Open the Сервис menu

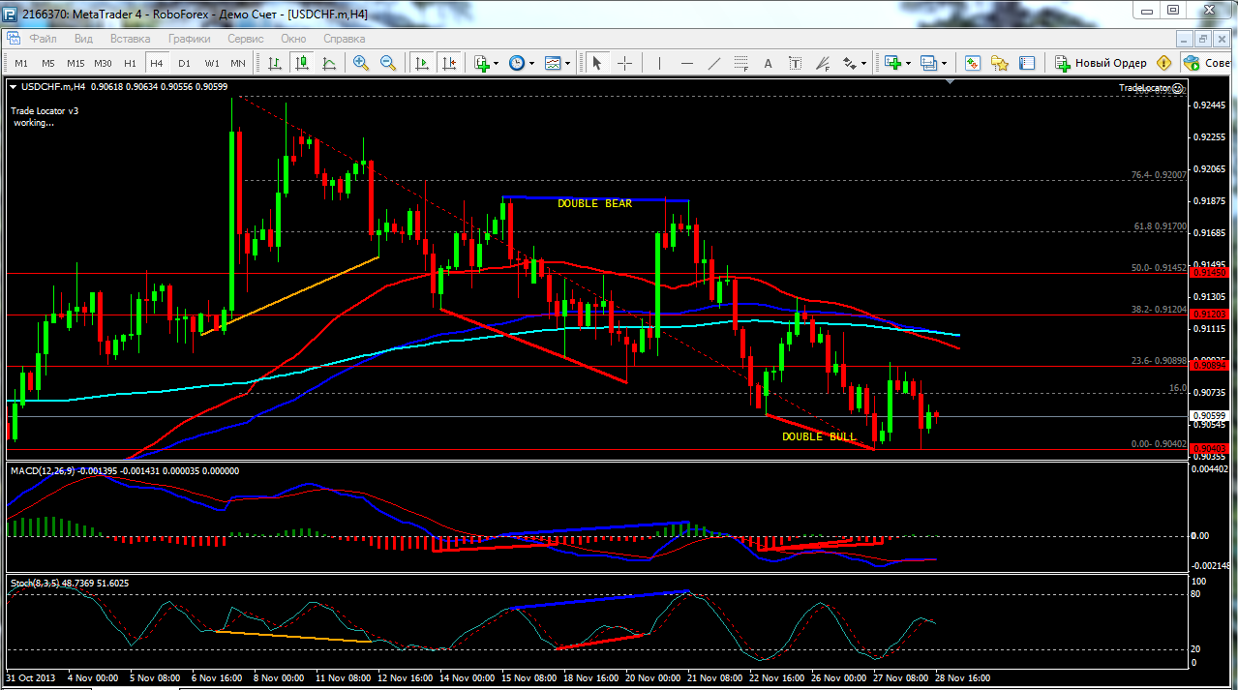[245, 39]
